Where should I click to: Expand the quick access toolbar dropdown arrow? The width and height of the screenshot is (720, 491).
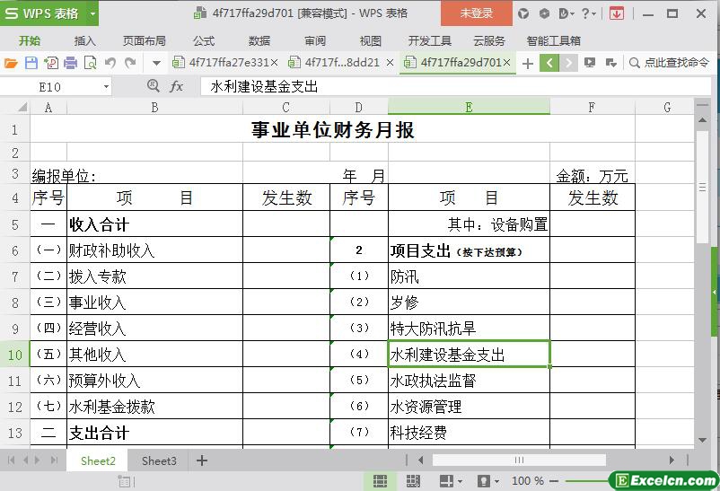tap(156, 63)
